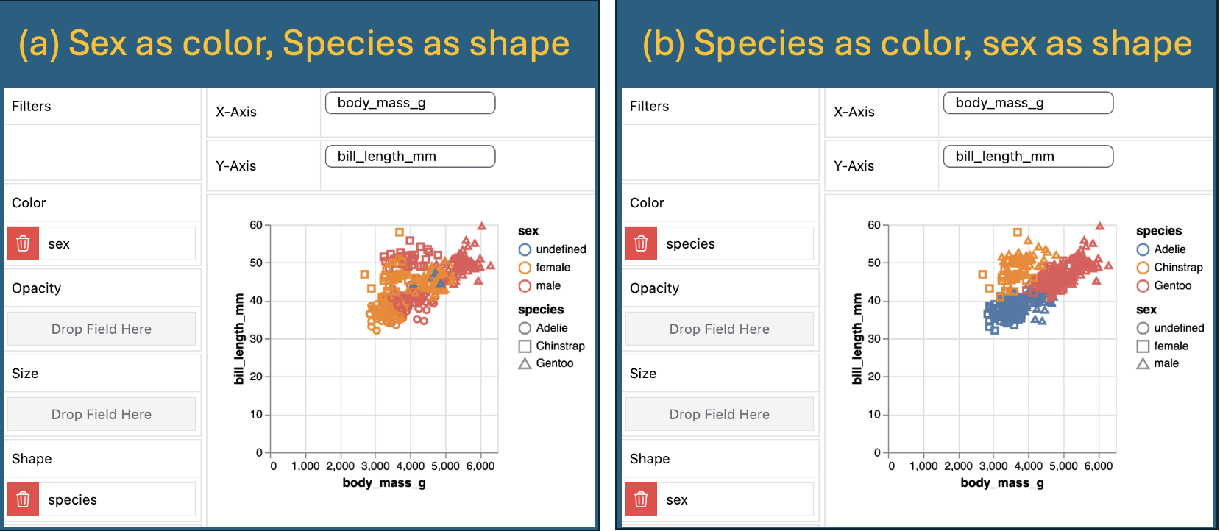The height and width of the screenshot is (531, 1220).
Task: Click the Opacity Drop Field Here zone
Action: 101,329
